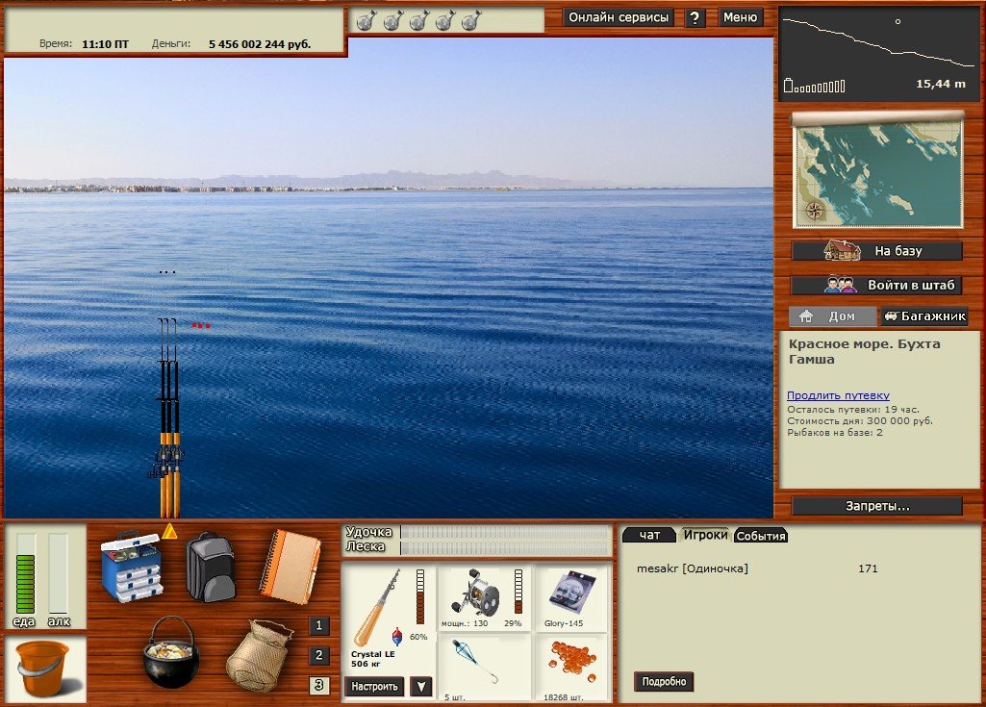The width and height of the screenshot is (986, 707).
Task: Switch to the События tab
Action: point(761,536)
